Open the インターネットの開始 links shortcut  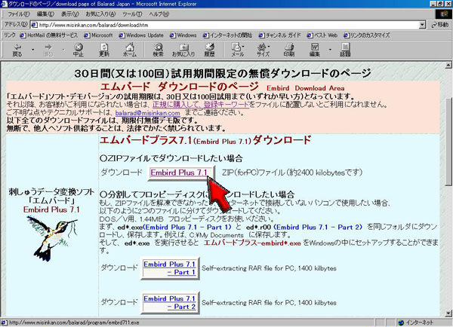click(228, 35)
